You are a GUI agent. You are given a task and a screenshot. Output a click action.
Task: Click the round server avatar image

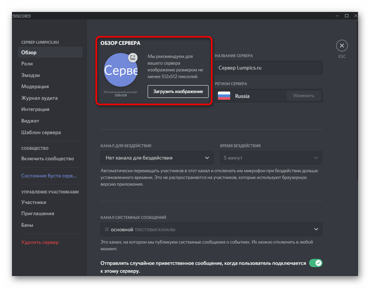coord(120,70)
